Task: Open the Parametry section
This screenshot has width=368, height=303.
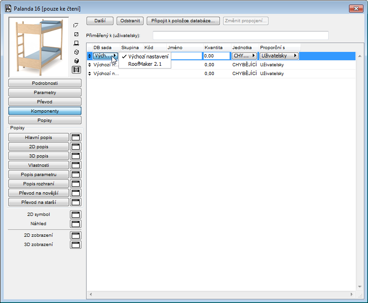Action: [x=45, y=92]
